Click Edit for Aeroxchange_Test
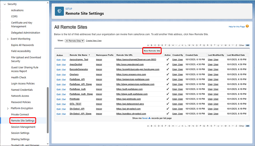 58,60
